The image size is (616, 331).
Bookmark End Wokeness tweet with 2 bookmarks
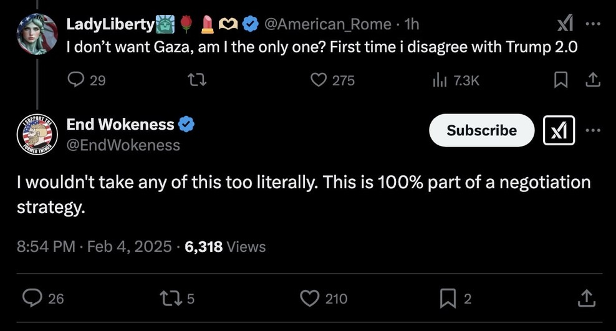[x=448, y=299]
